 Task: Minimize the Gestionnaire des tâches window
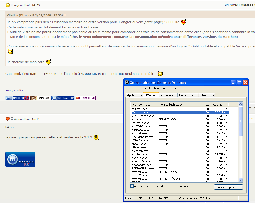[234, 83]
